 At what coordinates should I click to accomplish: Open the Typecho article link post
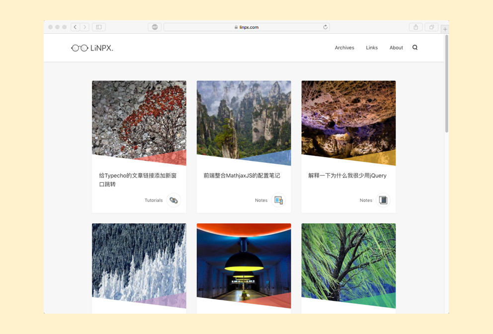click(137, 181)
